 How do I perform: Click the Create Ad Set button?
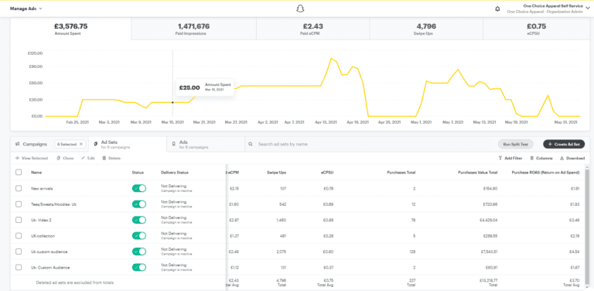pyautogui.click(x=564, y=145)
